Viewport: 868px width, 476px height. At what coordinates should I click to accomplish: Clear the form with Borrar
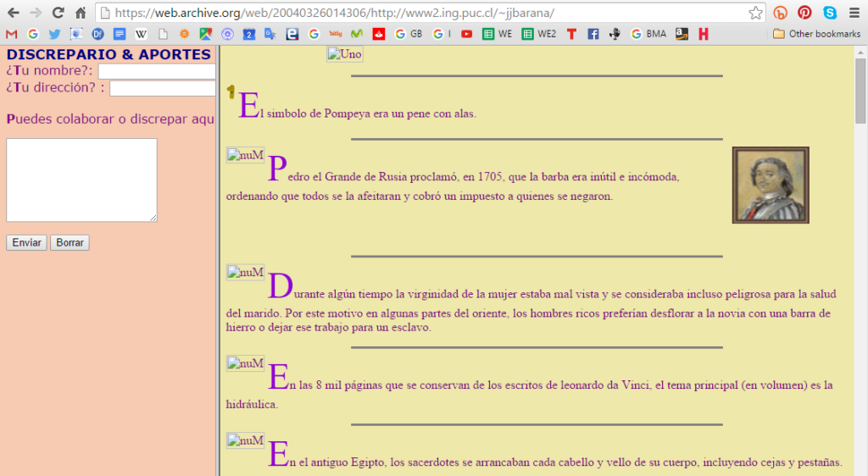pyautogui.click(x=70, y=243)
